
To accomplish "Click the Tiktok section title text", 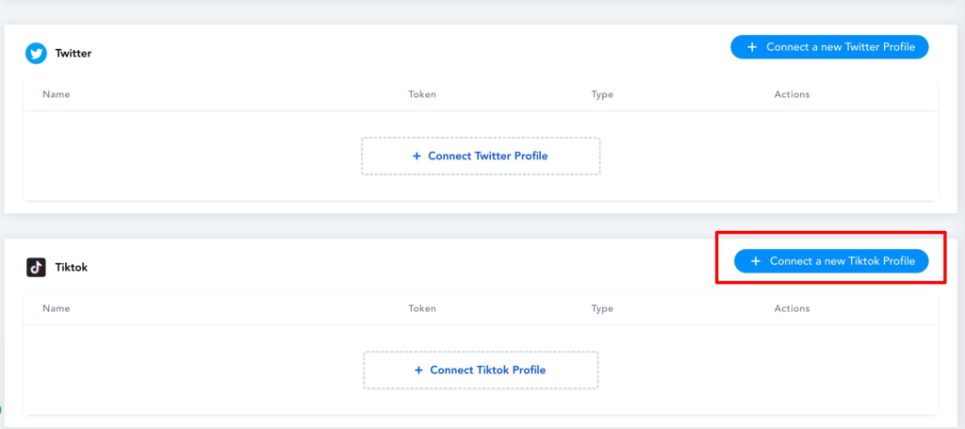I will coord(72,268).
